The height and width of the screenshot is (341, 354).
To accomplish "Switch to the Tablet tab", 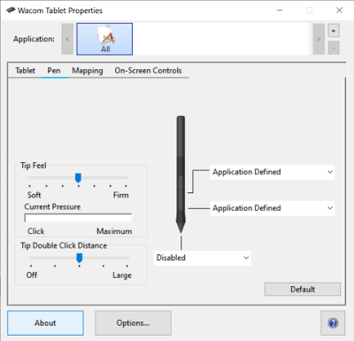I will tap(25, 71).
